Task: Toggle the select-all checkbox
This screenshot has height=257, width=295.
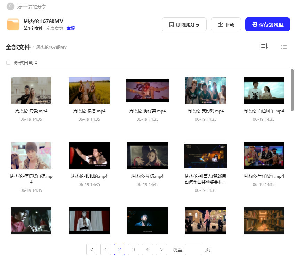Action: tap(8, 62)
